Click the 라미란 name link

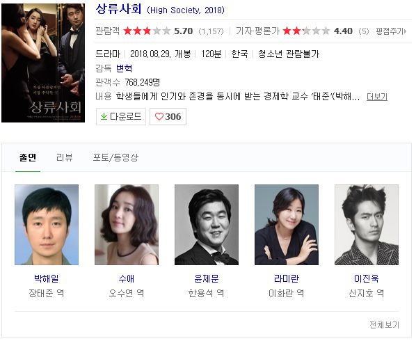tap(287, 278)
